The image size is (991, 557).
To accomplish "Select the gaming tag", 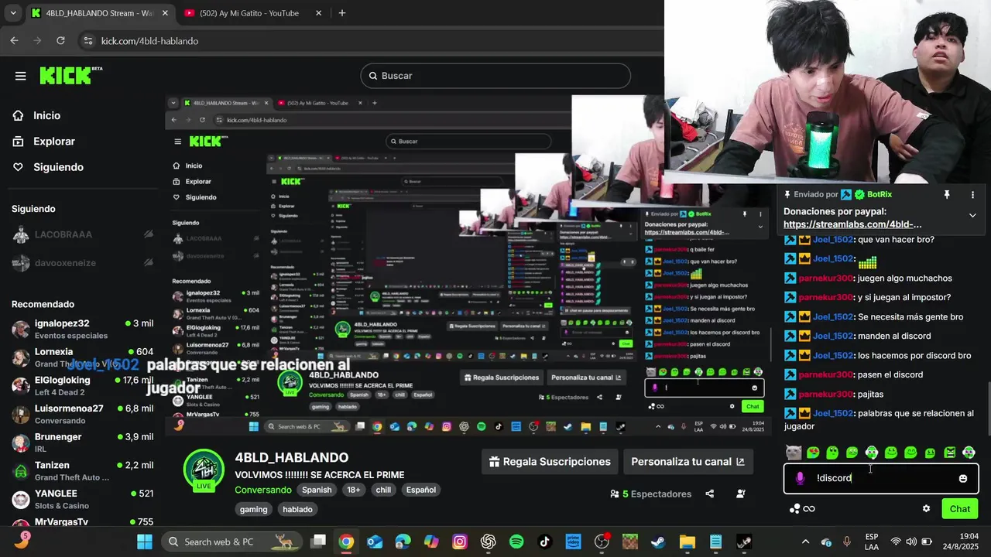I will 253,509.
